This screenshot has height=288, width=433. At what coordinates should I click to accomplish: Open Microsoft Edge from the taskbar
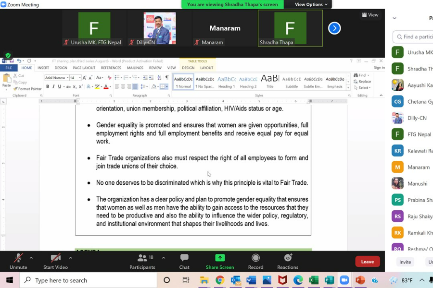pyautogui.click(x=298, y=280)
